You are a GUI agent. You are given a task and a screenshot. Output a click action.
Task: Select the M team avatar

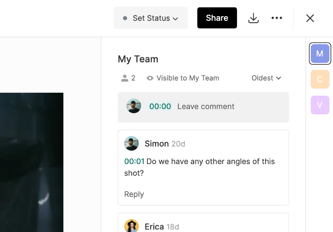tap(320, 54)
